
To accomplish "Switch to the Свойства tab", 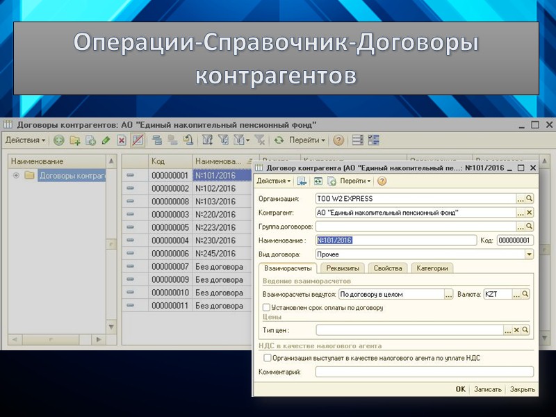I will 388,268.
